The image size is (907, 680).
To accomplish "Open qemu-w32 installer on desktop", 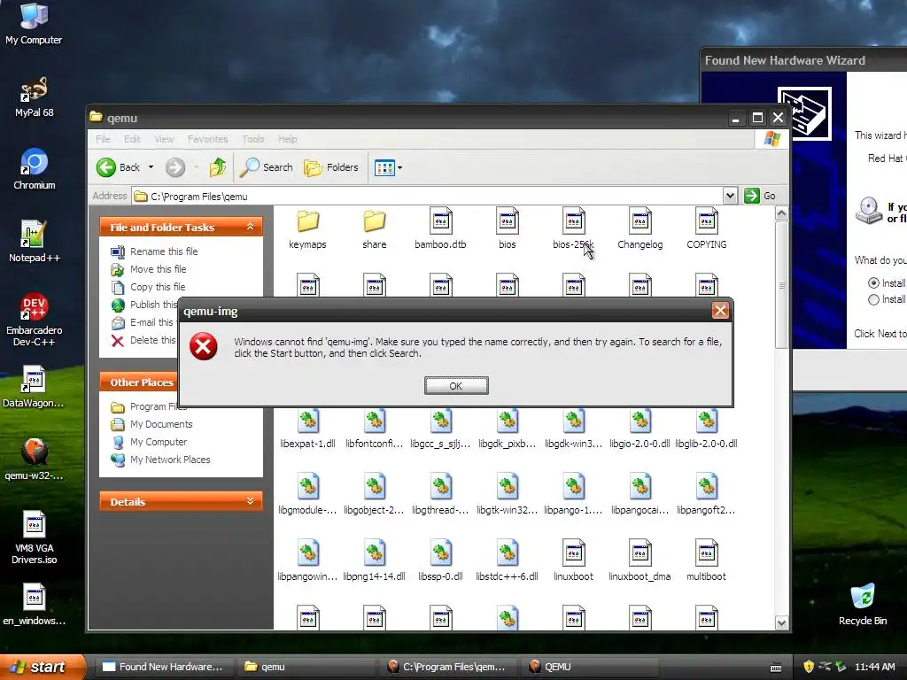I will (x=35, y=460).
